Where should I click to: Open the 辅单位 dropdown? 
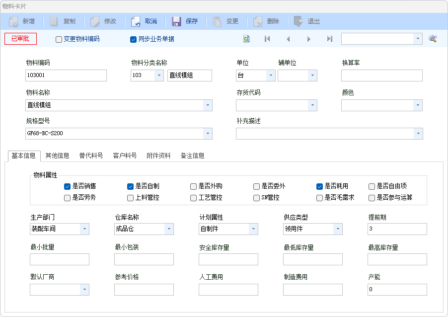coord(312,76)
